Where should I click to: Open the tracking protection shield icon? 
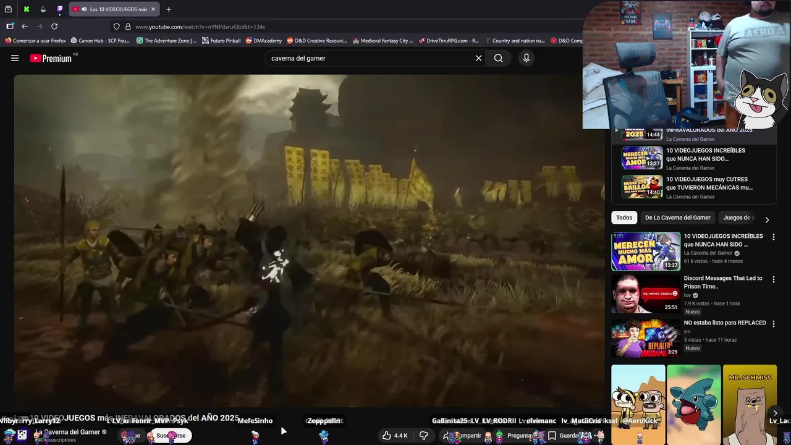click(116, 27)
